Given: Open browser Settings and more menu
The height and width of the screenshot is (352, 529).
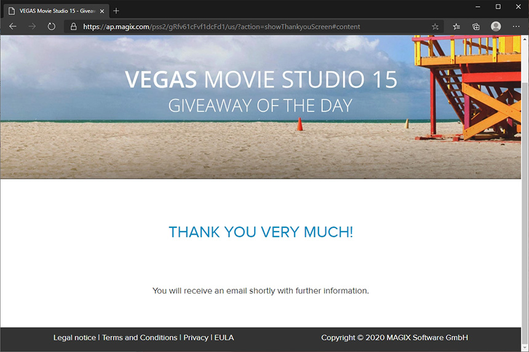Looking at the screenshot, I should point(516,26).
